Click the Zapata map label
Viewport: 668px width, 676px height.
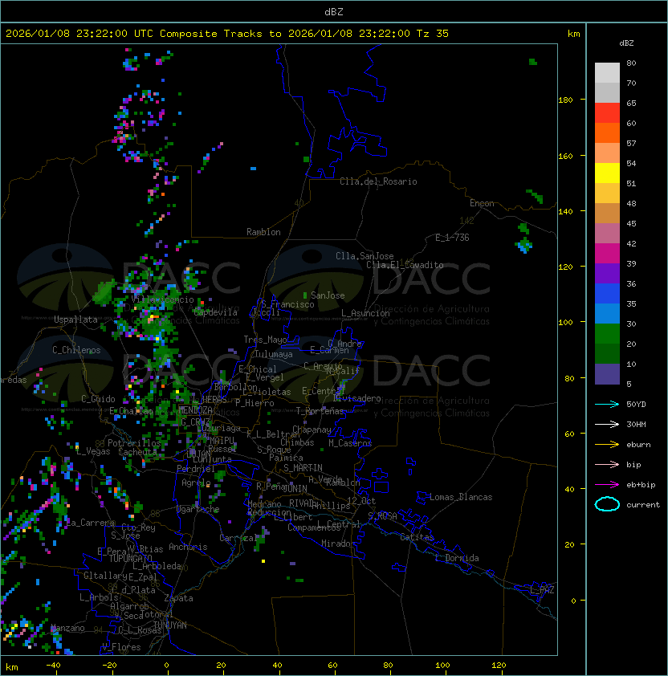[x=178, y=598]
